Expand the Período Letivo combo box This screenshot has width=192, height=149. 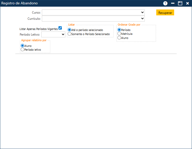point(63,34)
